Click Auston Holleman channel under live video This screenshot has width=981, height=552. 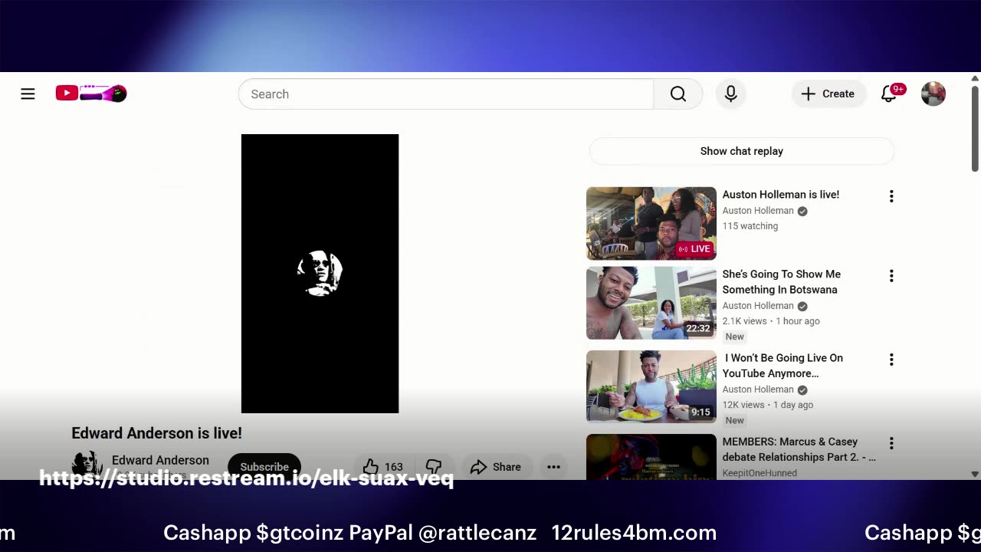pyautogui.click(x=758, y=211)
